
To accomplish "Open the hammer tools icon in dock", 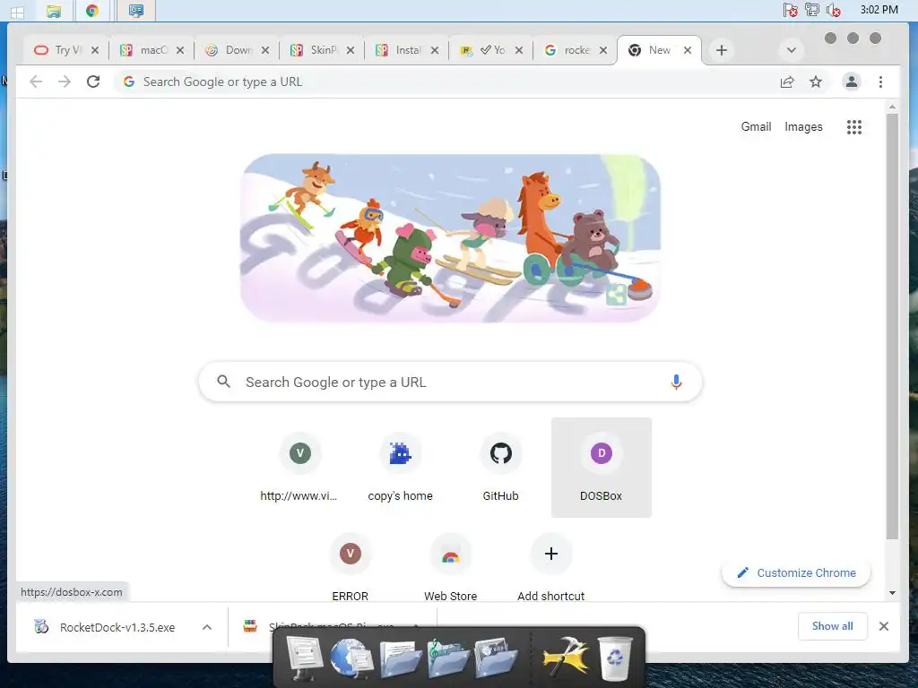I will point(565,658).
